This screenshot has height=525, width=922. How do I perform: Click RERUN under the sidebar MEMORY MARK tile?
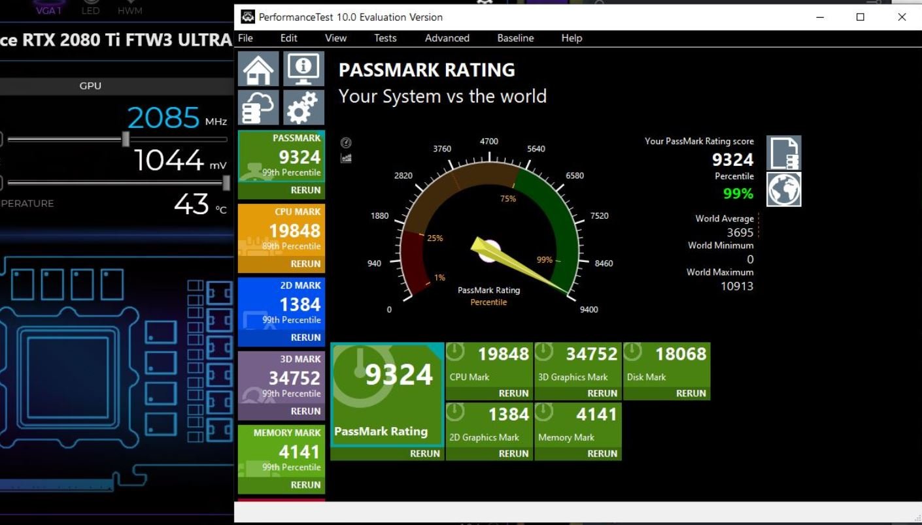click(x=305, y=485)
